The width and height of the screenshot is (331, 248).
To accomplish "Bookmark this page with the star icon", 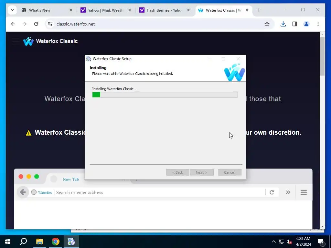I will click(267, 24).
